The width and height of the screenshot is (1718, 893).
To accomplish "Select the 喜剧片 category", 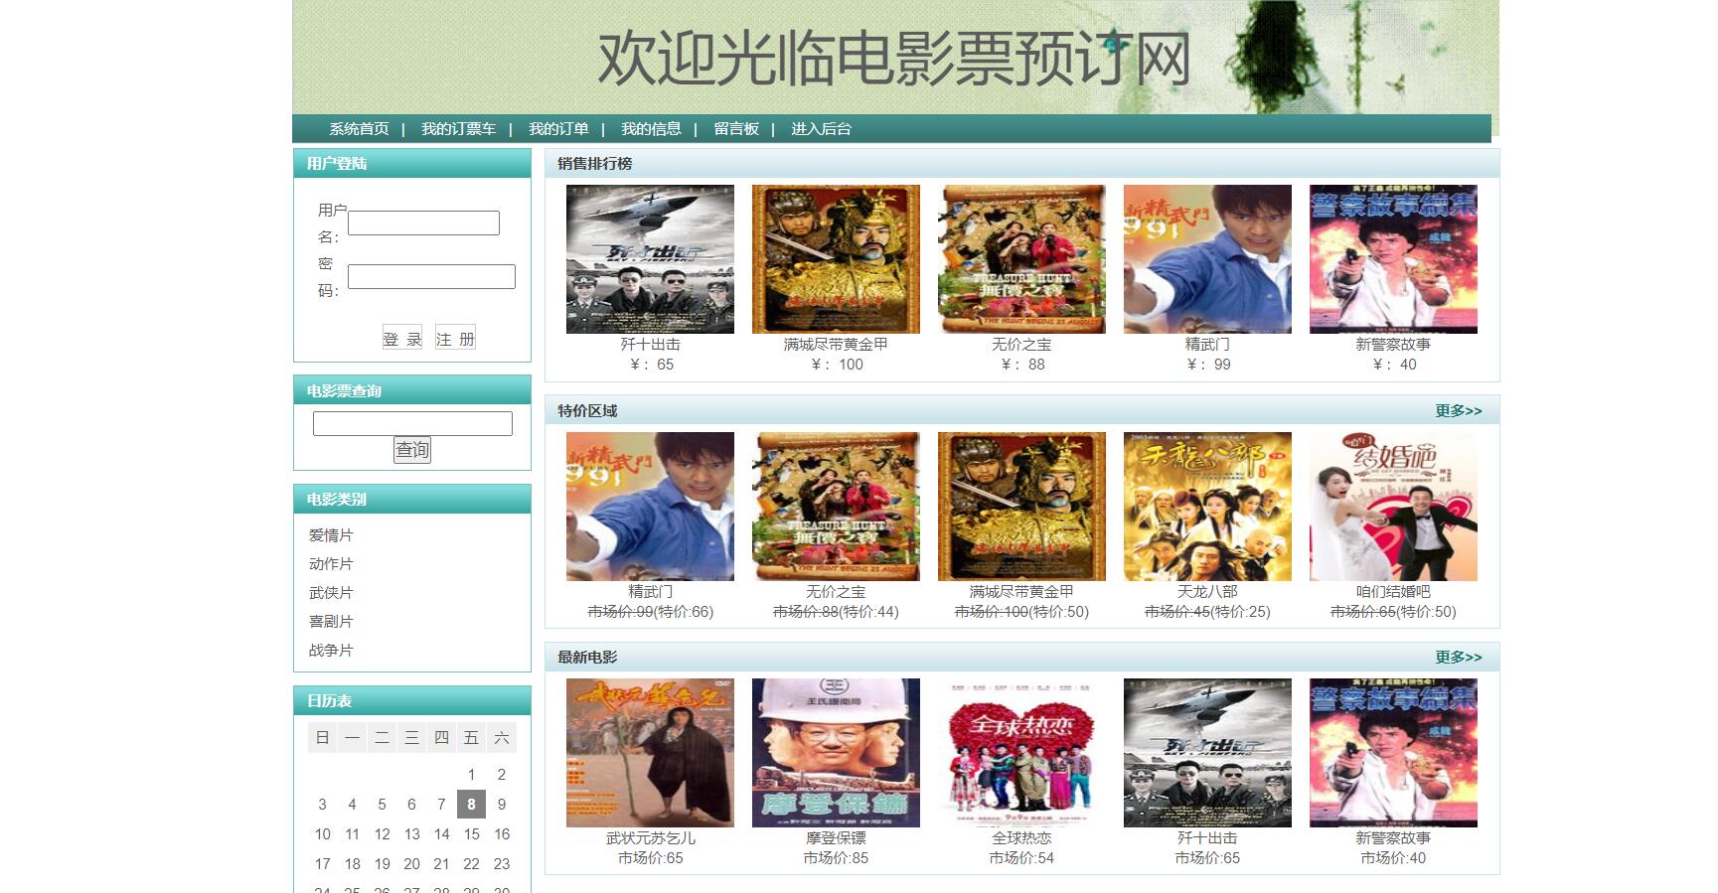I will pyautogui.click(x=331, y=622).
